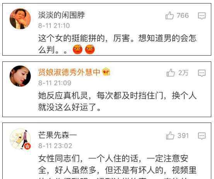The width and height of the screenshot is (214, 179).
Task: Visit username link 贤娘淑德秀外慧中
Action: pyautogui.click(x=69, y=72)
